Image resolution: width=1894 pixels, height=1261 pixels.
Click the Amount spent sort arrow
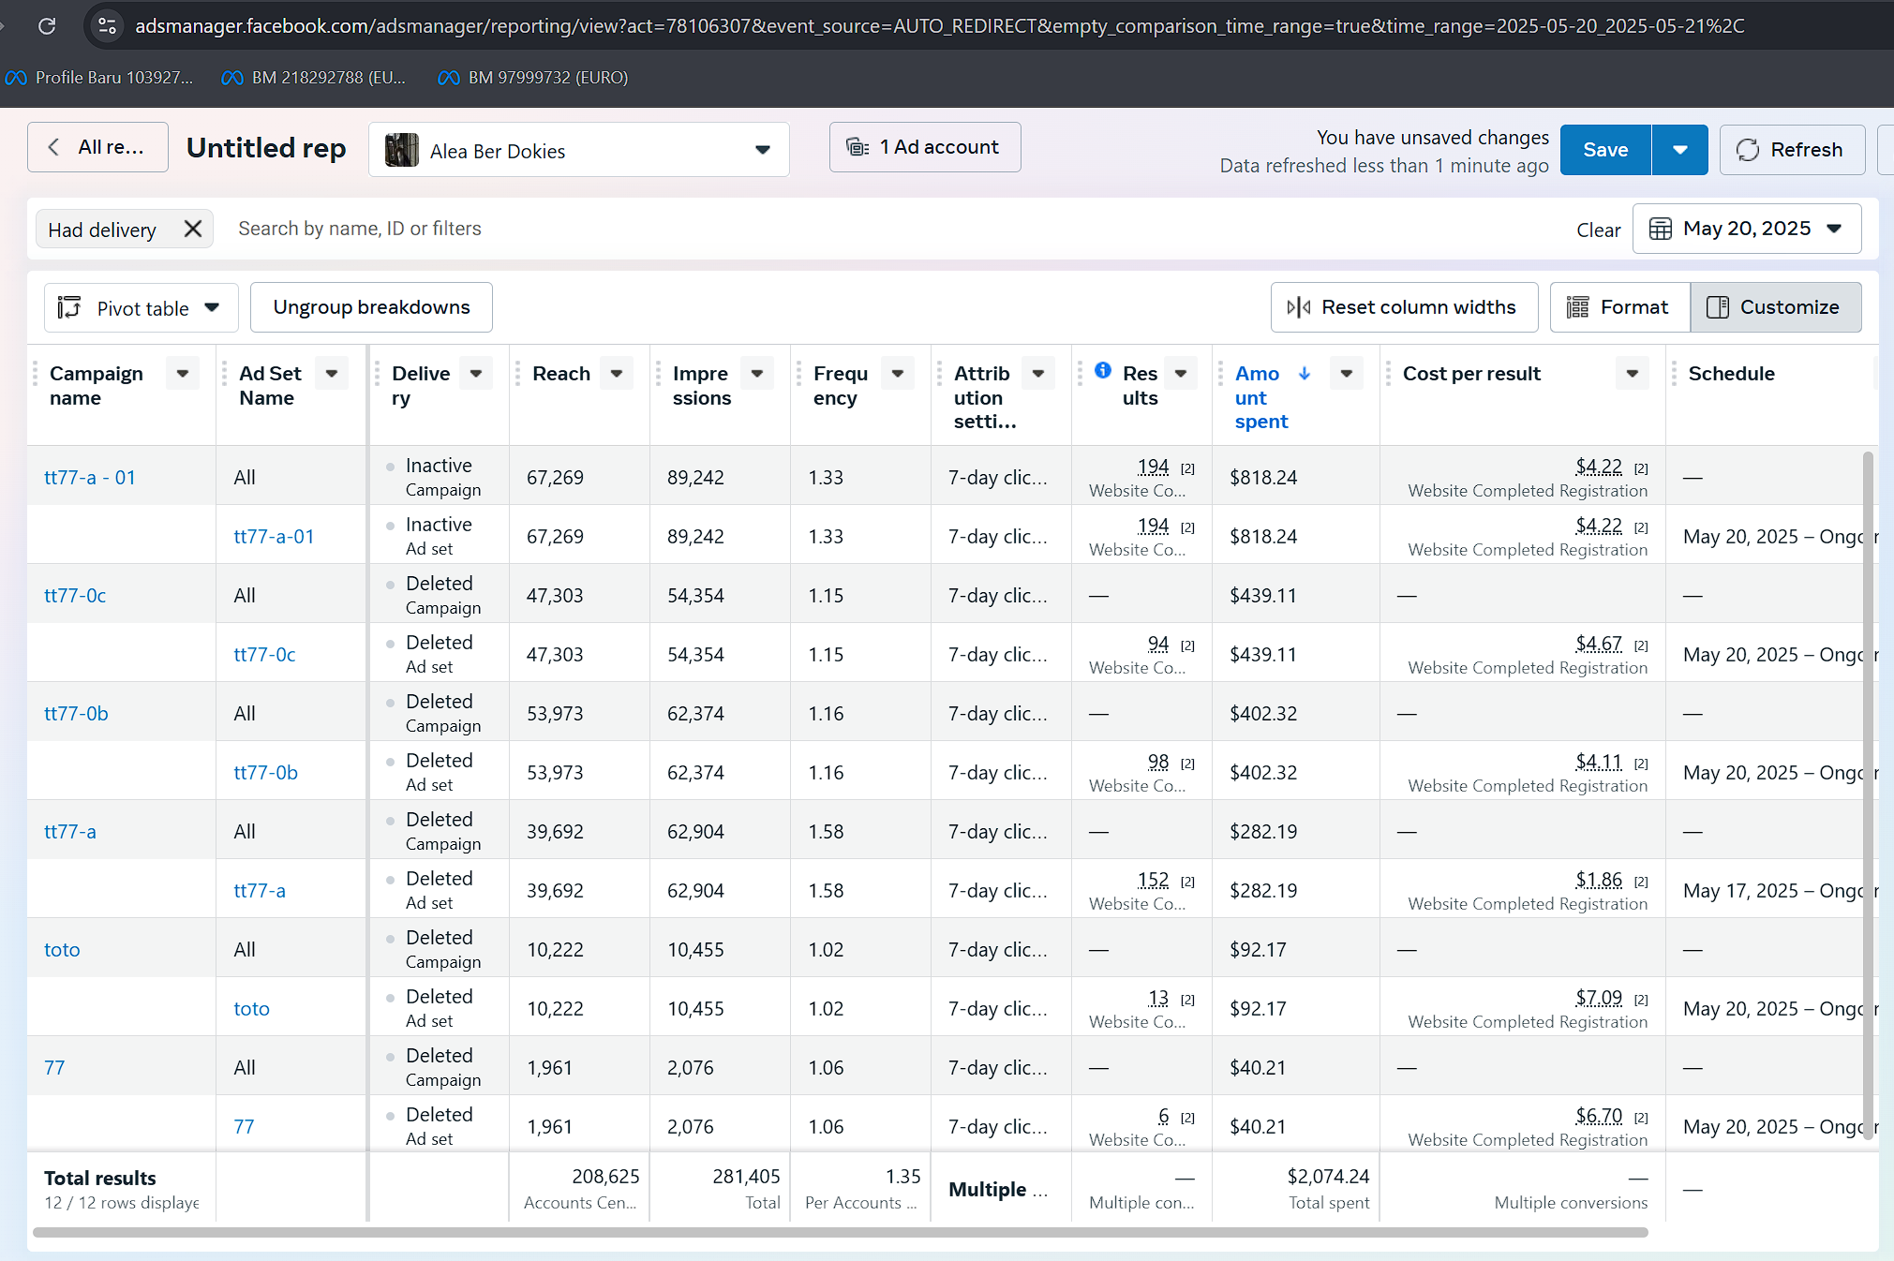pos(1305,374)
